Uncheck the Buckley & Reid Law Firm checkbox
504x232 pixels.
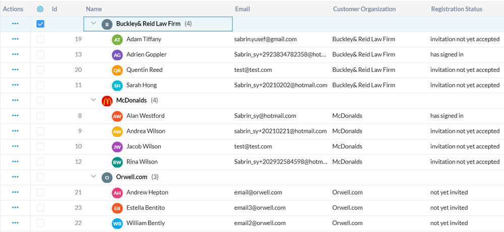pyautogui.click(x=40, y=24)
